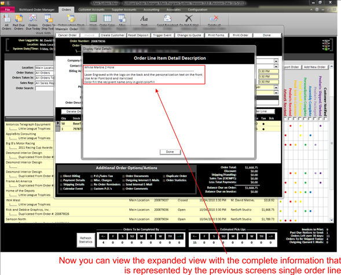Click the Reset Deposit button

pyautogui.click(x=138, y=35)
